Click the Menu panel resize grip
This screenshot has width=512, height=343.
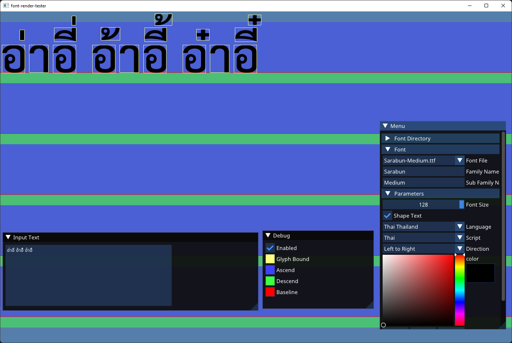tap(503, 326)
